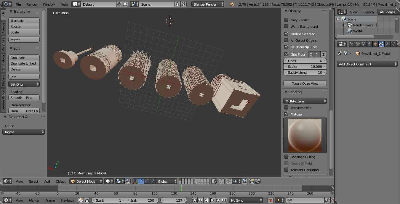Enable Textured Solid checkbox
Screen dimensions: 400x204
[x=286, y=107]
